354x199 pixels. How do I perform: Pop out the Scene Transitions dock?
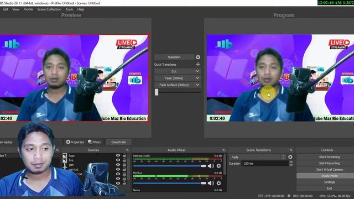(291, 150)
